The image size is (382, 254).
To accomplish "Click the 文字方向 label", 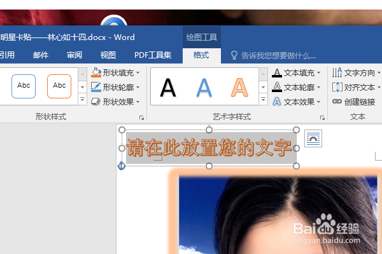I will 360,72.
